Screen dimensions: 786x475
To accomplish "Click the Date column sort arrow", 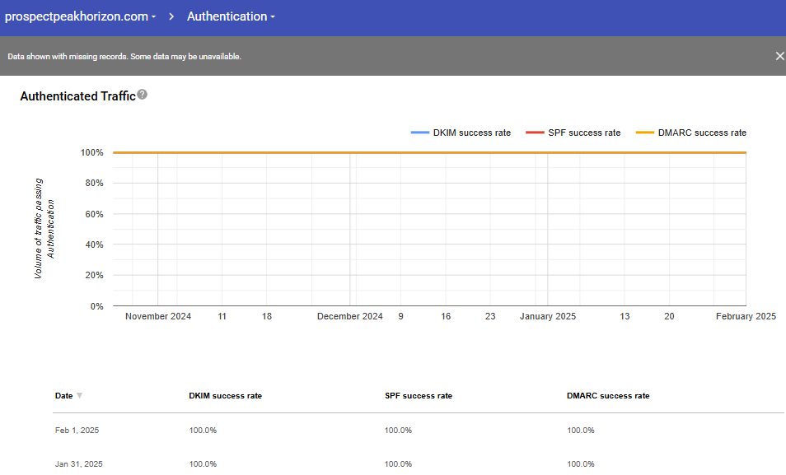I will point(80,396).
